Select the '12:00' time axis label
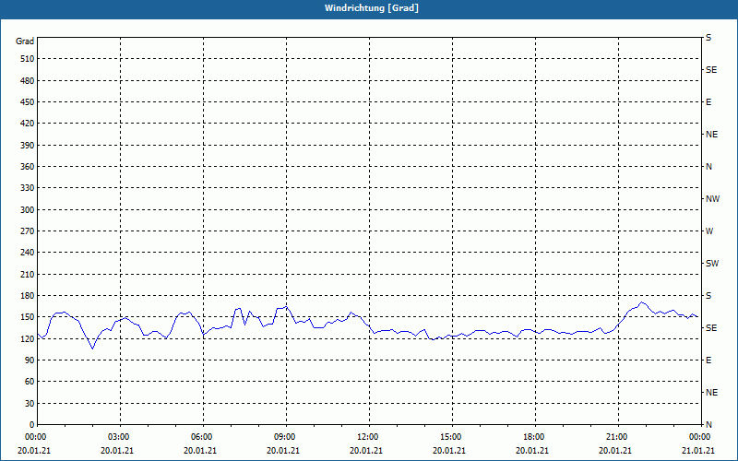 (367, 437)
